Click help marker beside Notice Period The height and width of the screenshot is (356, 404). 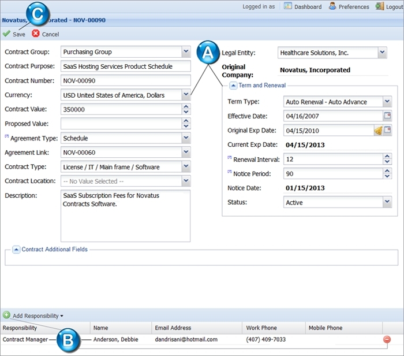tap(230, 172)
